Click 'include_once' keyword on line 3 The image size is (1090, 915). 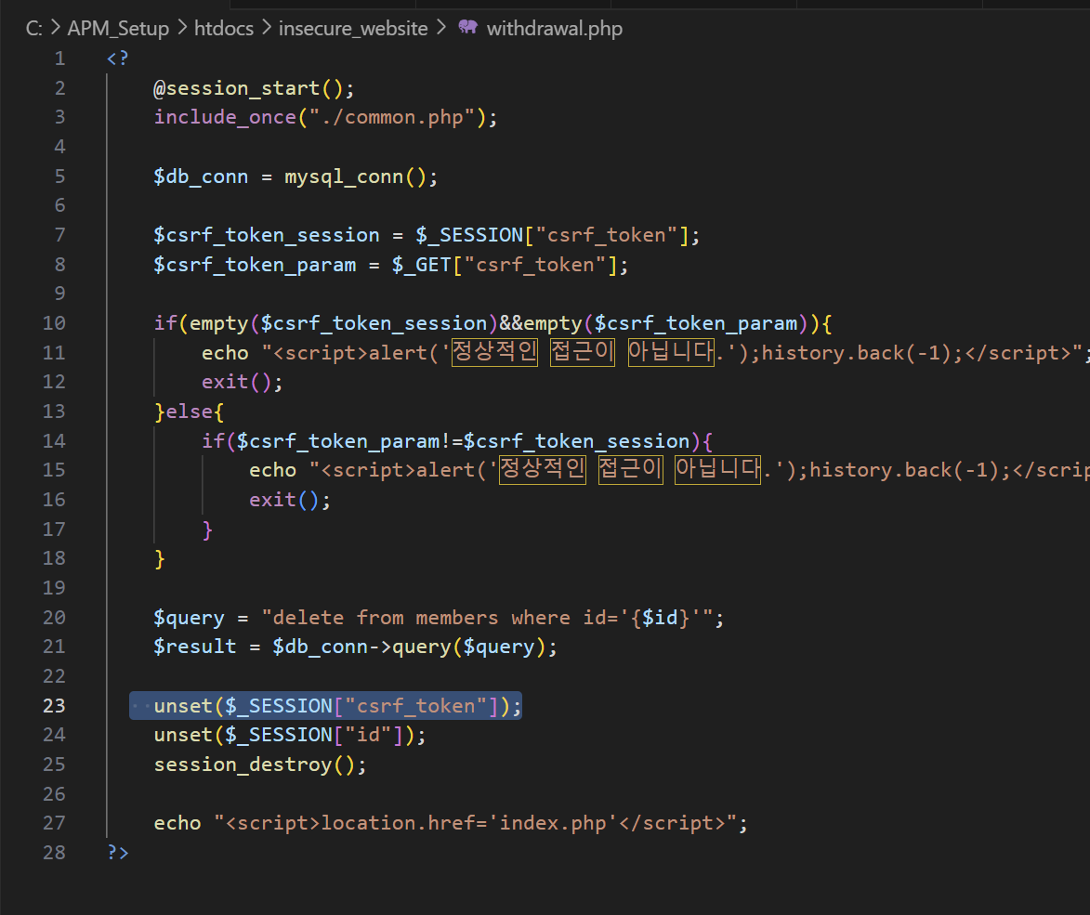[x=225, y=117]
